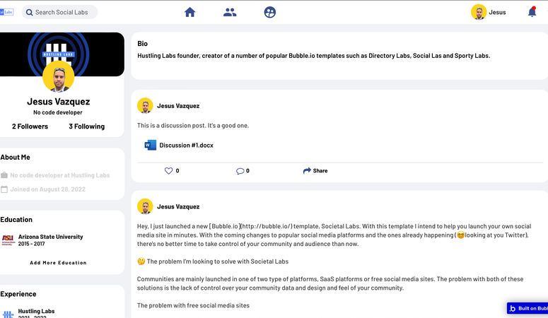Screen dimensions: 548x318
Task: Open Jesus Vazquez name on discussion post
Action: coord(178,106)
